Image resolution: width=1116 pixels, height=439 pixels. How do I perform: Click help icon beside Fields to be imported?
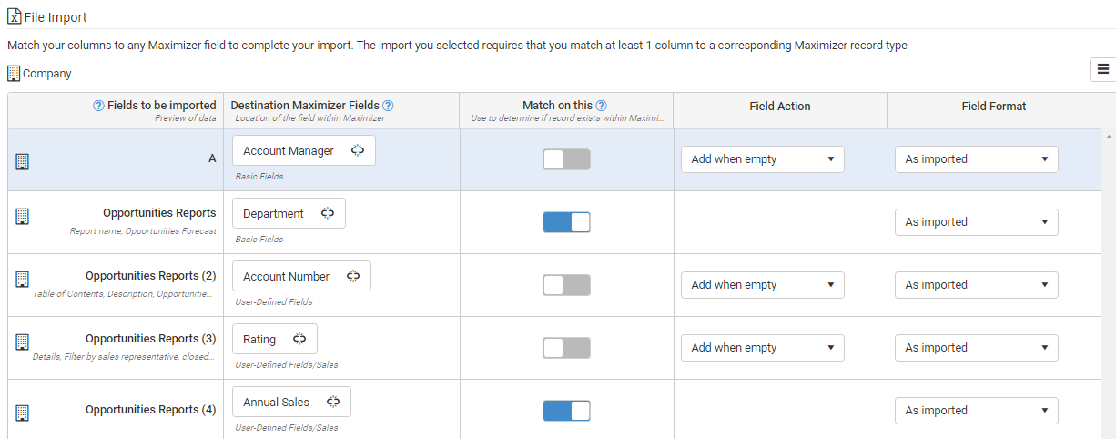[x=99, y=106]
